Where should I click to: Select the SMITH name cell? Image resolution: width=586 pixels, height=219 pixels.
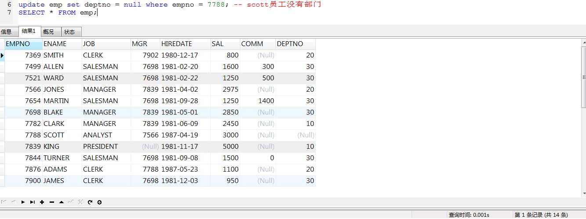click(62, 55)
